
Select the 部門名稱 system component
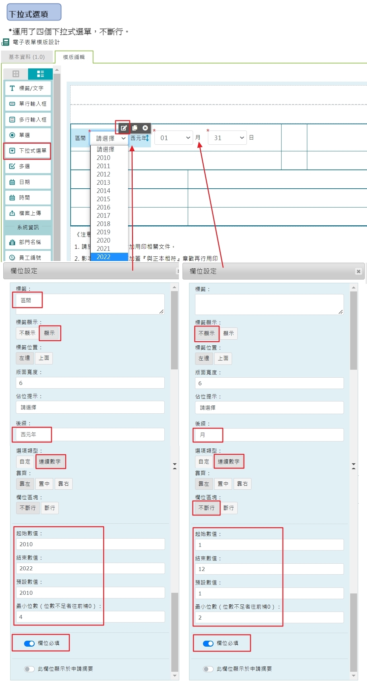click(x=28, y=242)
